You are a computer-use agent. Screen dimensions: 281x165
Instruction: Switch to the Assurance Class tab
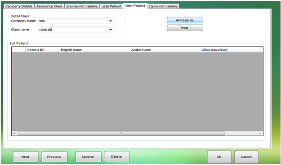pyautogui.click(x=49, y=6)
